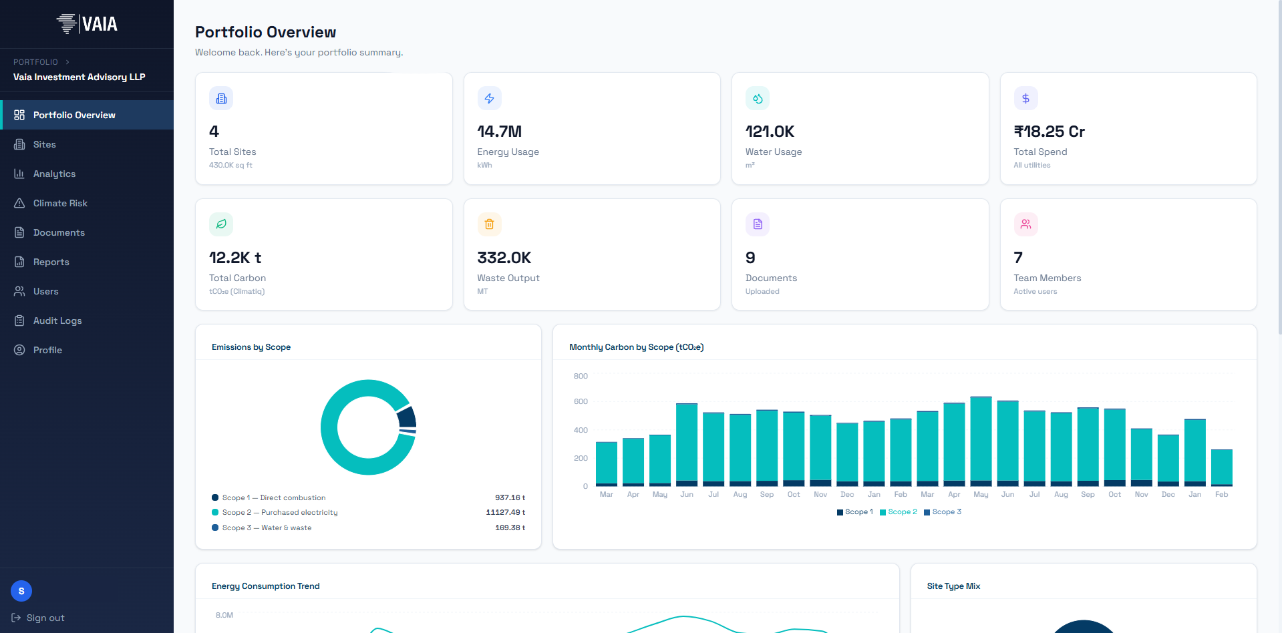Click the trash bin Waste Output icon

[x=489, y=224]
